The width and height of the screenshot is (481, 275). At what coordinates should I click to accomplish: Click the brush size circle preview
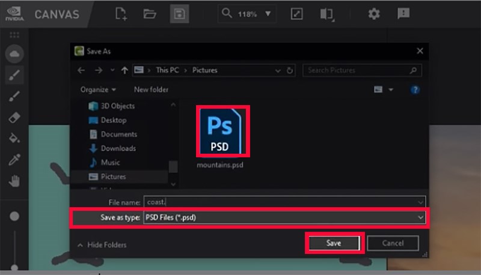click(x=14, y=216)
